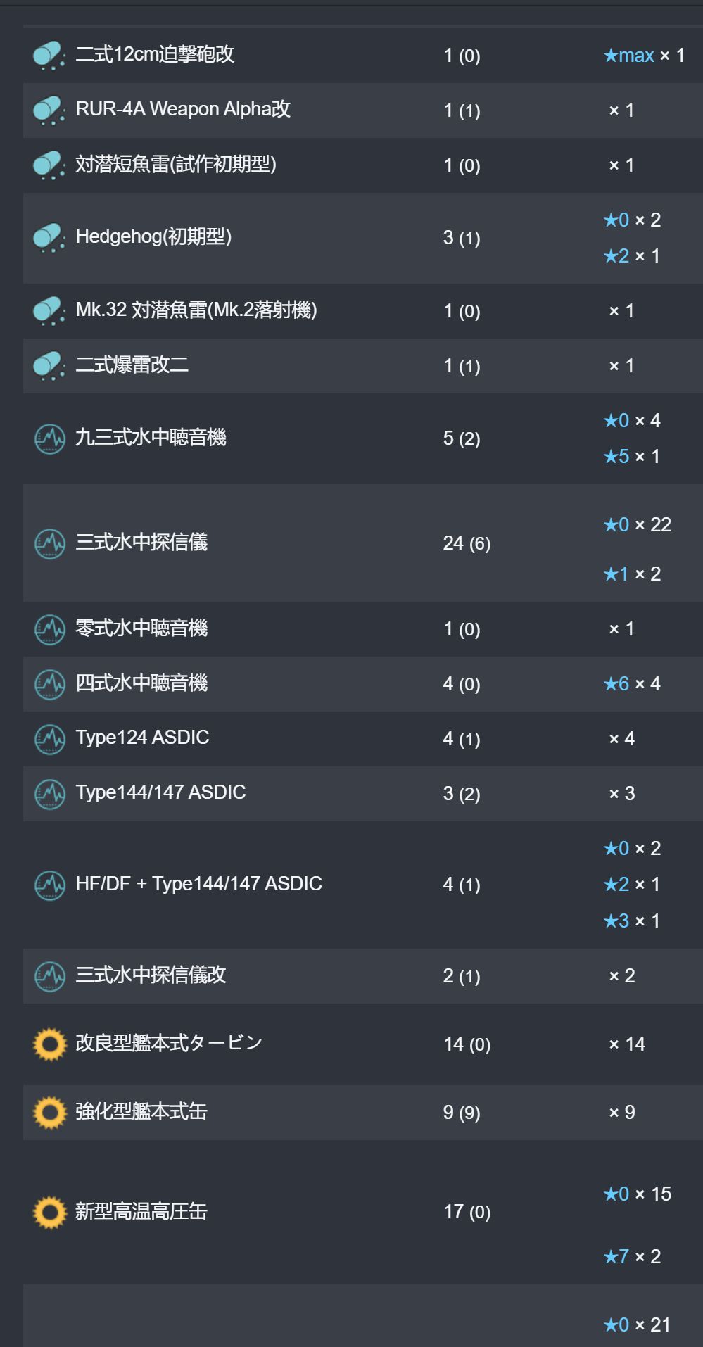Click the Type124 ASDIC sonar icon

click(49, 738)
